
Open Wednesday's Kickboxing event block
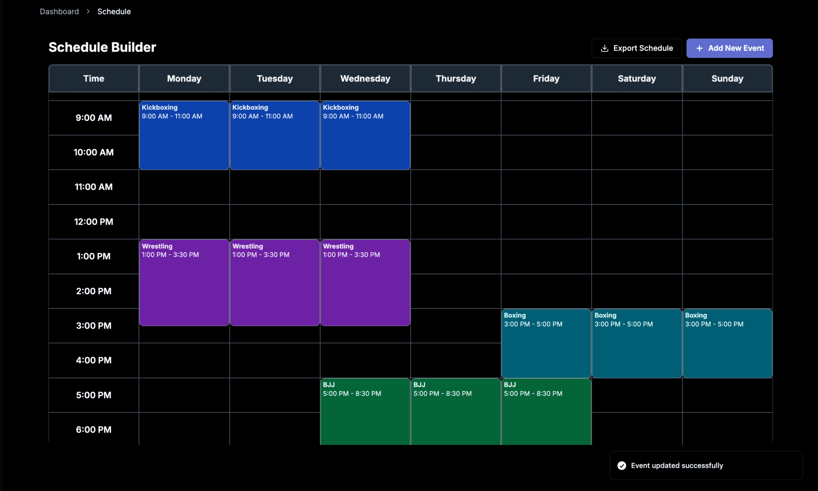point(365,135)
